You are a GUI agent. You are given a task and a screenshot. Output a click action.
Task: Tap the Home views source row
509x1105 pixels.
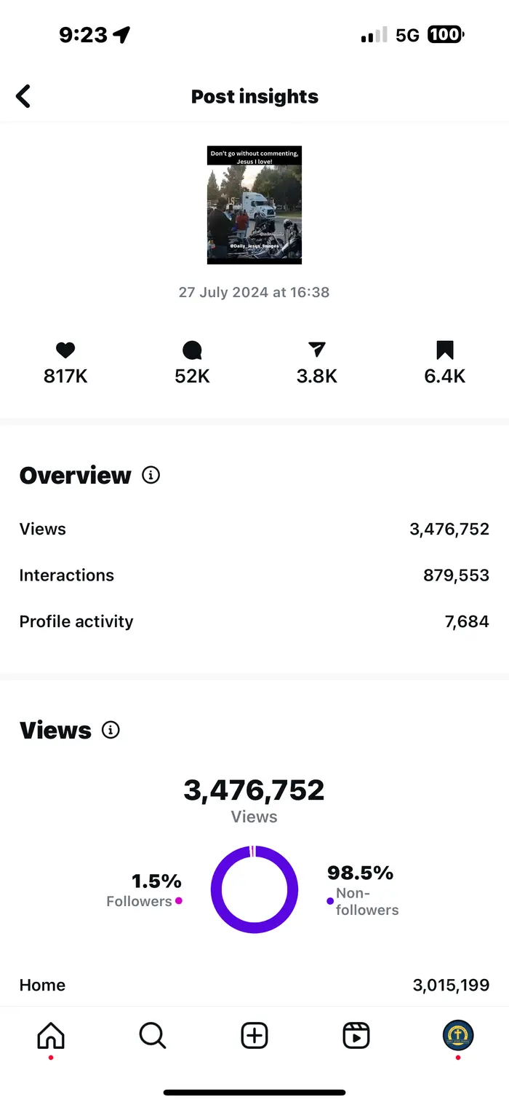pos(254,986)
